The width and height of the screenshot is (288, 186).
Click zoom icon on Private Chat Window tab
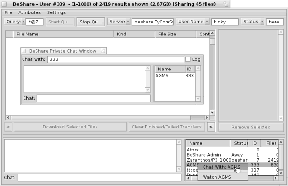[x=103, y=51]
